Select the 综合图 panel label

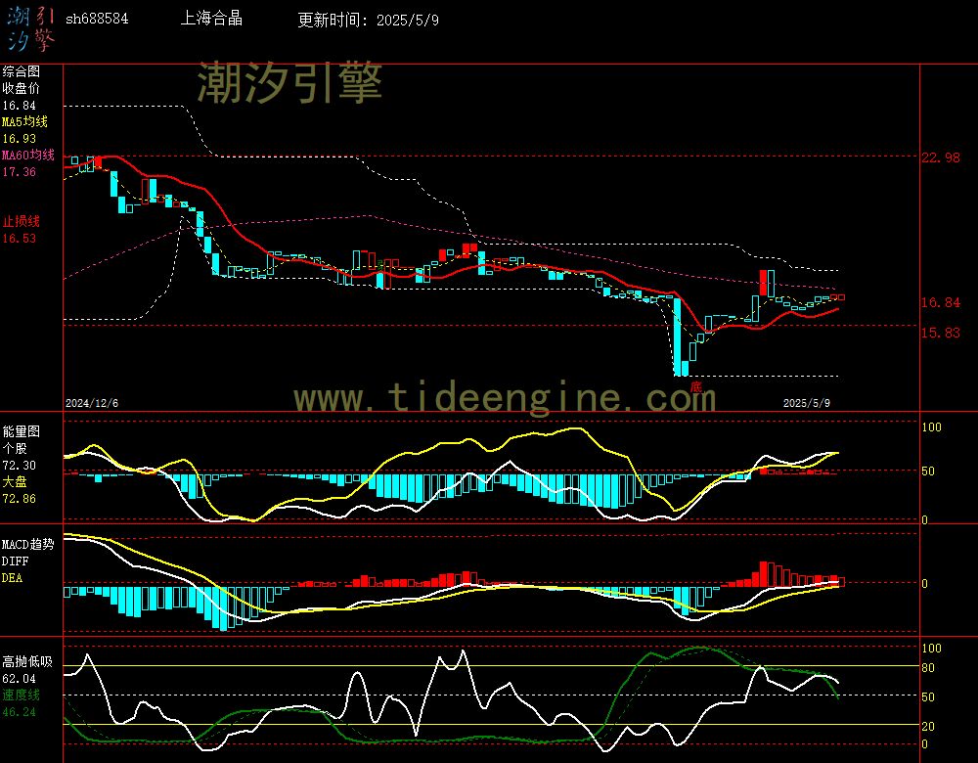click(x=21, y=71)
